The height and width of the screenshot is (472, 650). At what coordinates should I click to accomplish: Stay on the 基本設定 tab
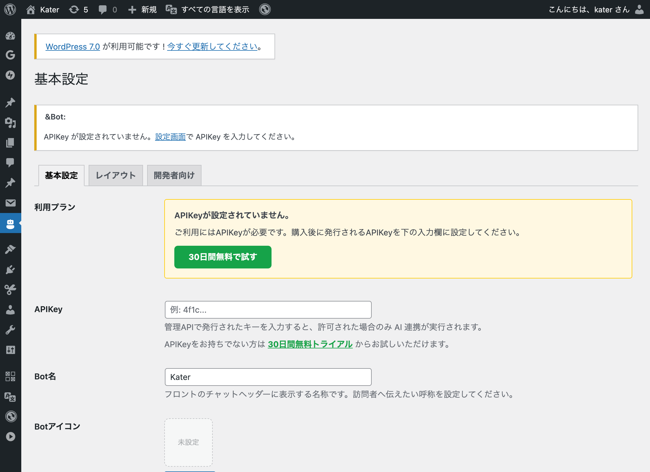61,176
